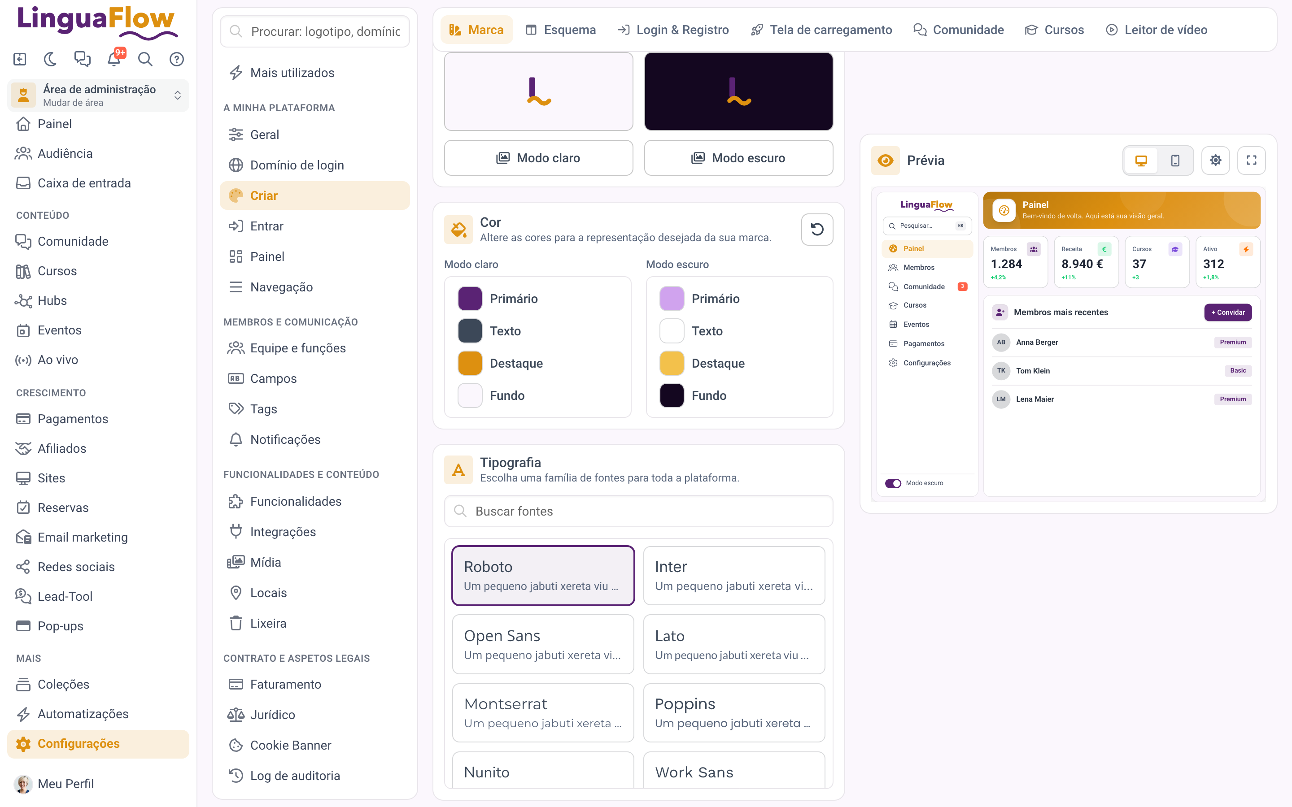This screenshot has height=807, width=1292.
Task: Upload logo with Modo claro button
Action: 538,158
